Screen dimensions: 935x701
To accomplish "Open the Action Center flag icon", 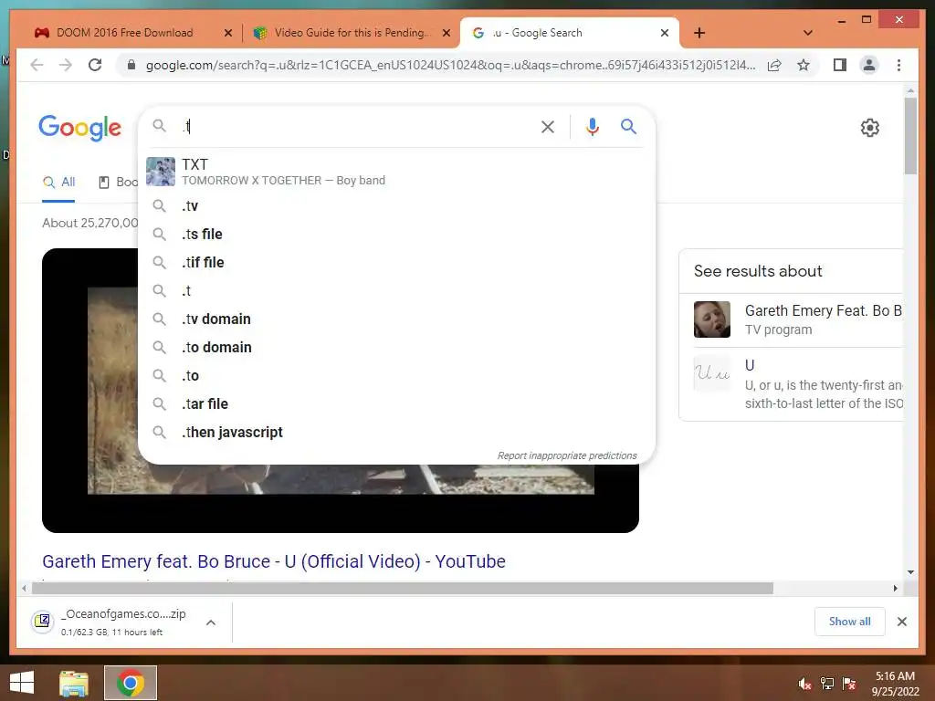I will 849,684.
